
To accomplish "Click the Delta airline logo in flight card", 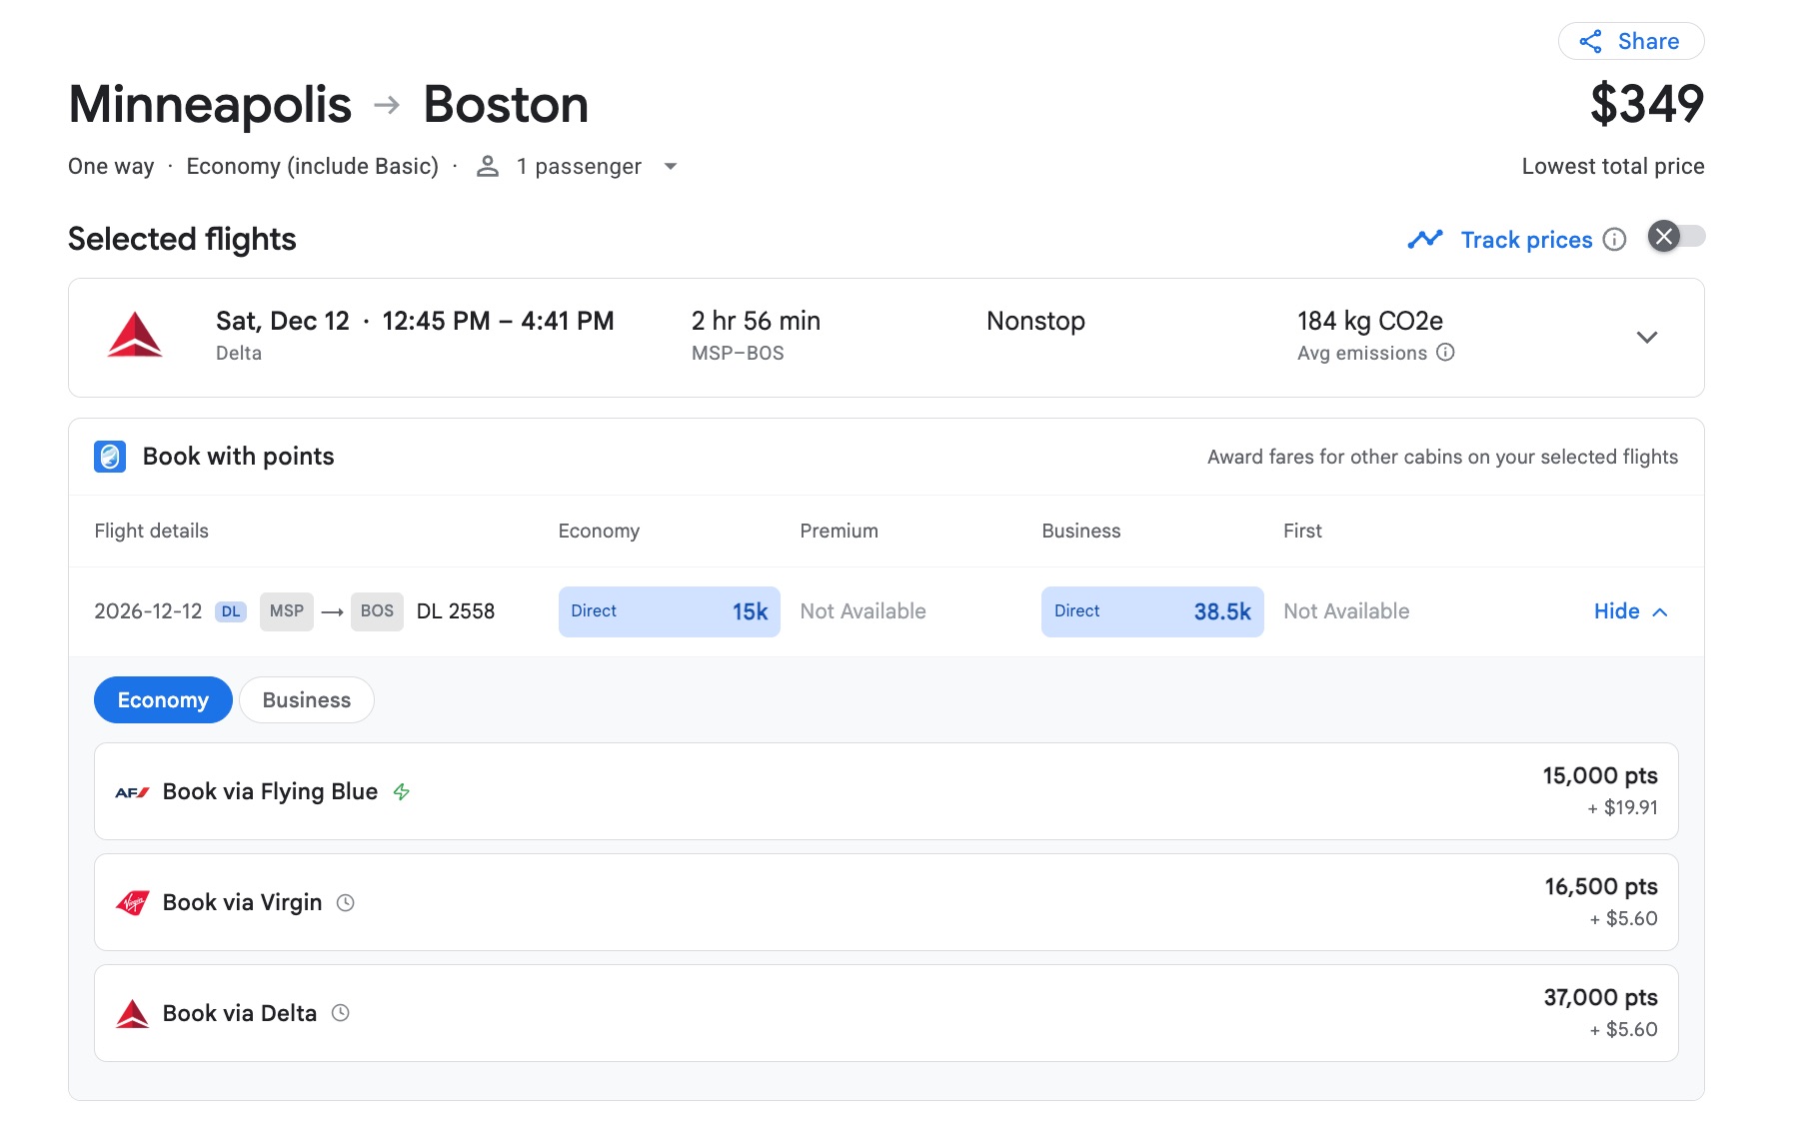I will 135,335.
